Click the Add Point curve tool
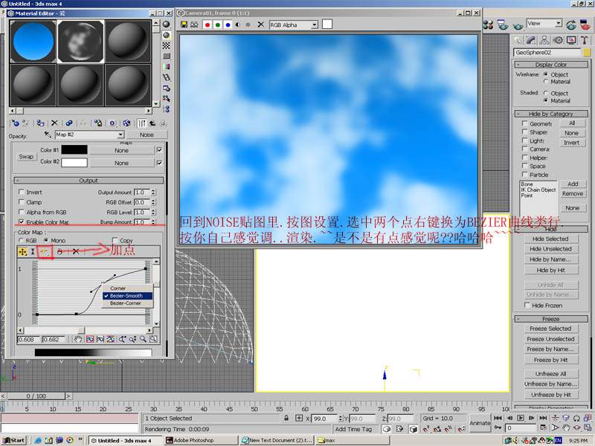595x446 pixels. 45,252
